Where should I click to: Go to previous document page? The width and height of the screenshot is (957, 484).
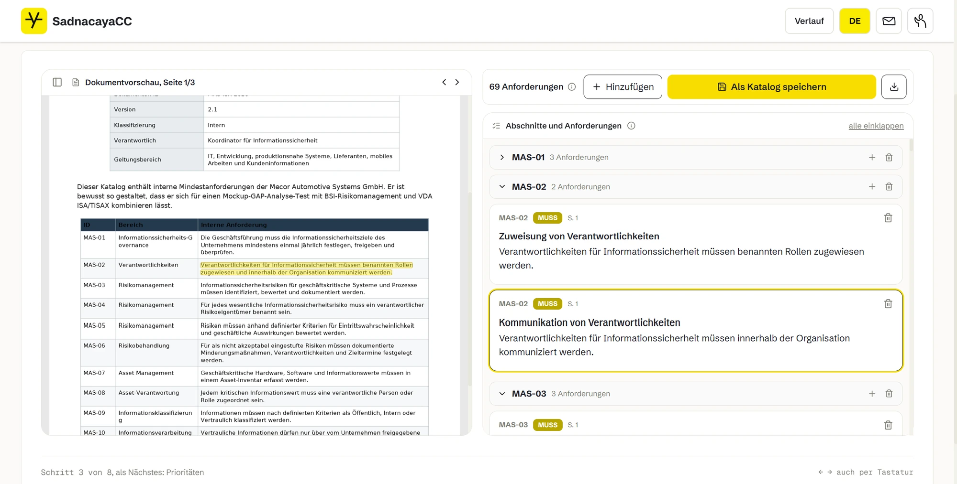click(x=444, y=82)
